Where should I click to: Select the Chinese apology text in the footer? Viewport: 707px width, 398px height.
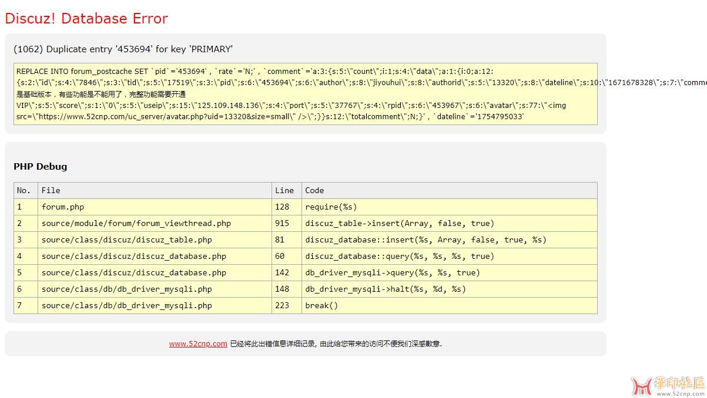(x=336, y=344)
